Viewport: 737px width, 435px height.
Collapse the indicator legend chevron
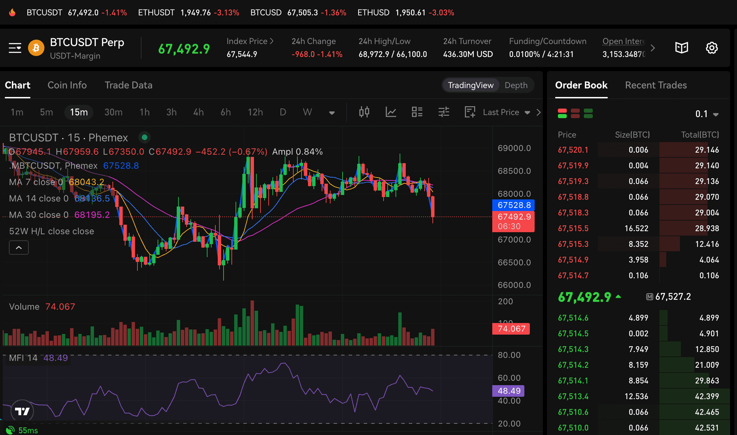(19, 248)
